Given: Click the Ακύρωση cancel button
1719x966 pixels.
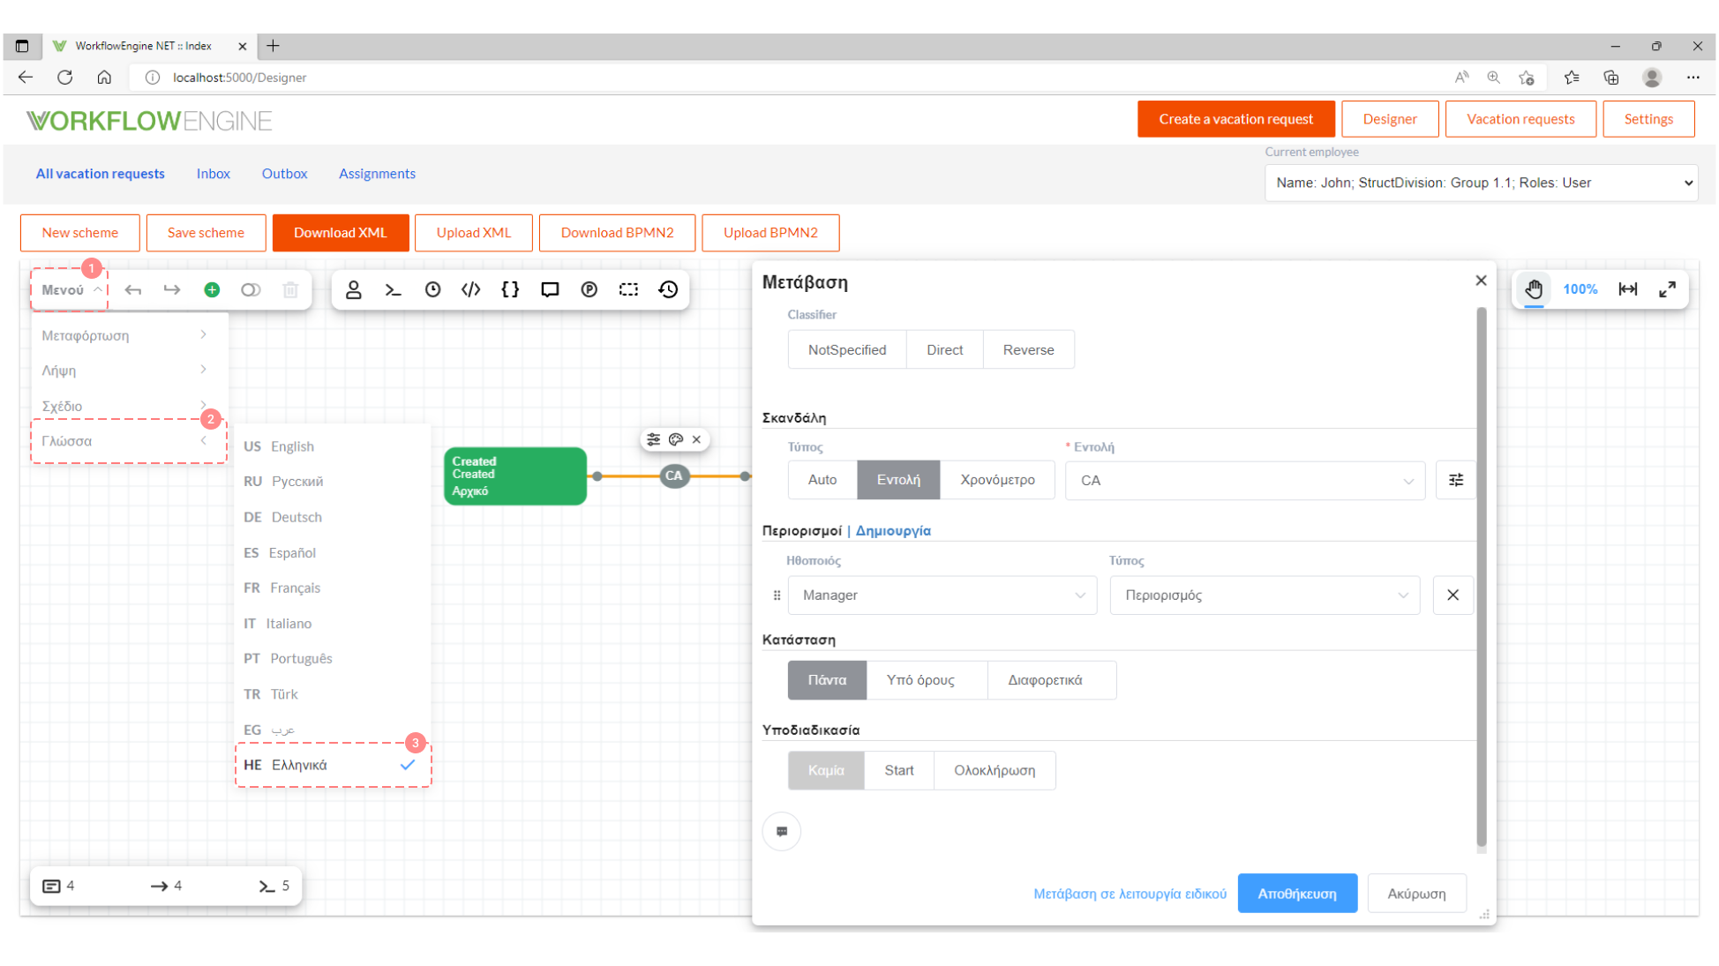Looking at the screenshot, I should coord(1416,894).
